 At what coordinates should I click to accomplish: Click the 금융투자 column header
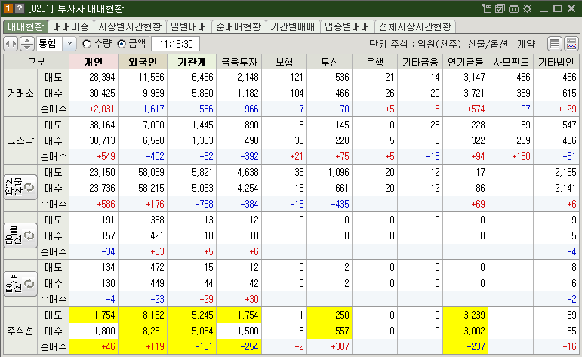(239, 62)
